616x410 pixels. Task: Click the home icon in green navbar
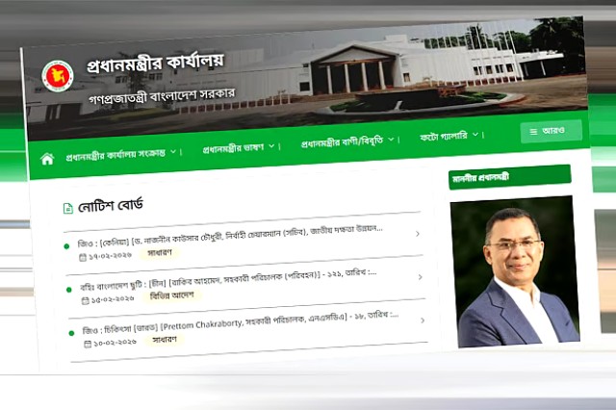(47, 159)
